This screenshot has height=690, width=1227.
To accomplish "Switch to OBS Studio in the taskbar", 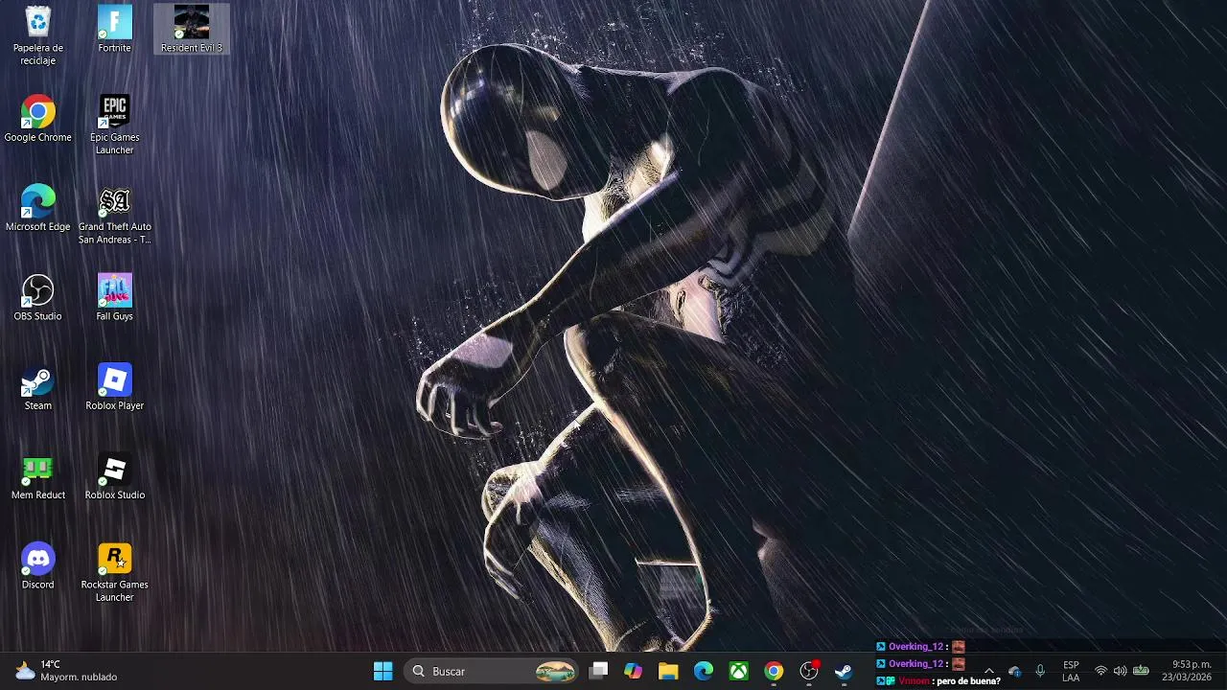I will pyautogui.click(x=809, y=671).
